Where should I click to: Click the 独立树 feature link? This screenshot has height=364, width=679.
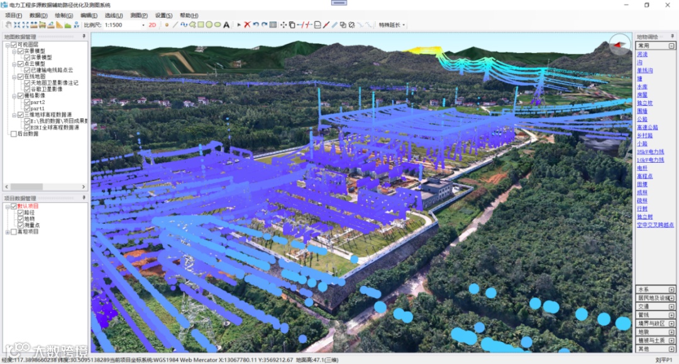click(645, 217)
